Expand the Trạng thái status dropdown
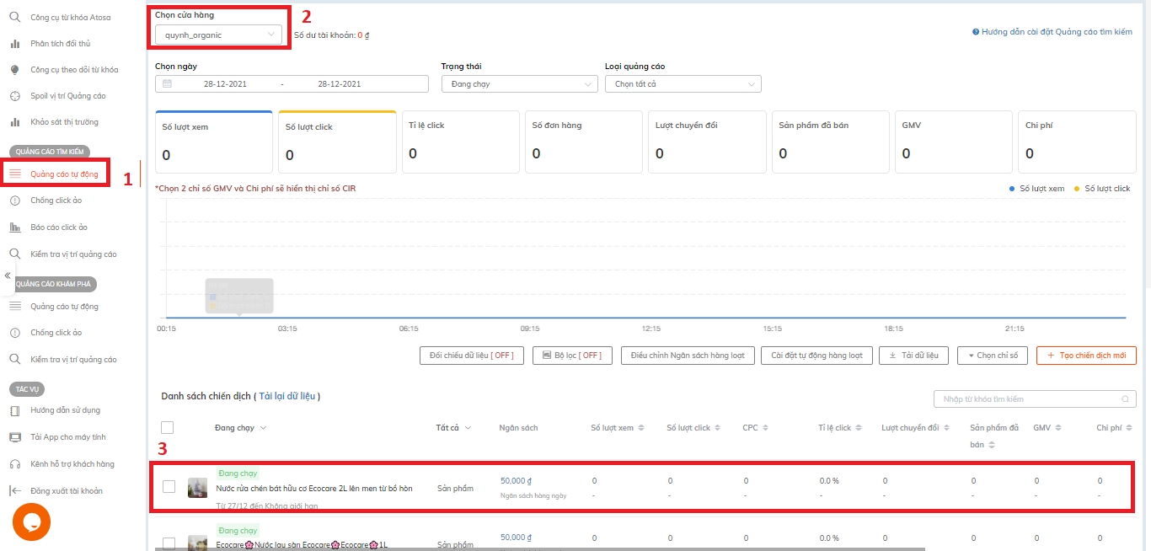 point(519,84)
